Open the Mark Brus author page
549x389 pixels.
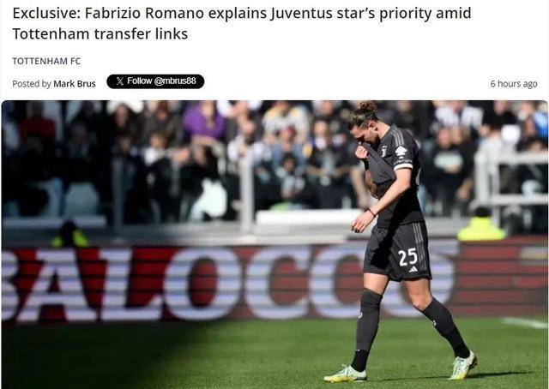[75, 84]
